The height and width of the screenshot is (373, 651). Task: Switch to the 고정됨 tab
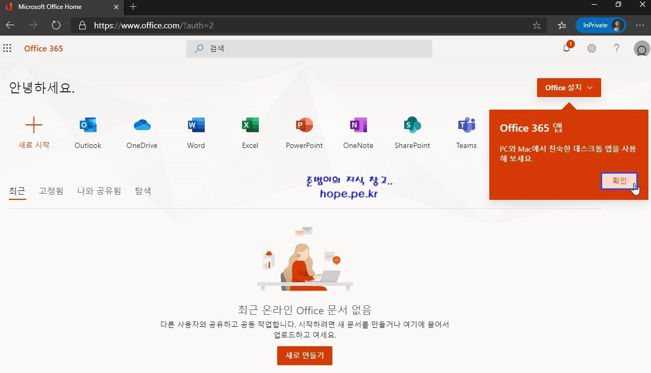point(51,191)
